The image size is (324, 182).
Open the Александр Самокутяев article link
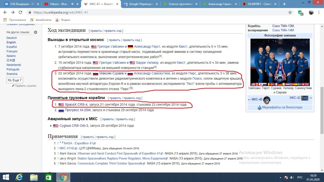tap(152, 73)
